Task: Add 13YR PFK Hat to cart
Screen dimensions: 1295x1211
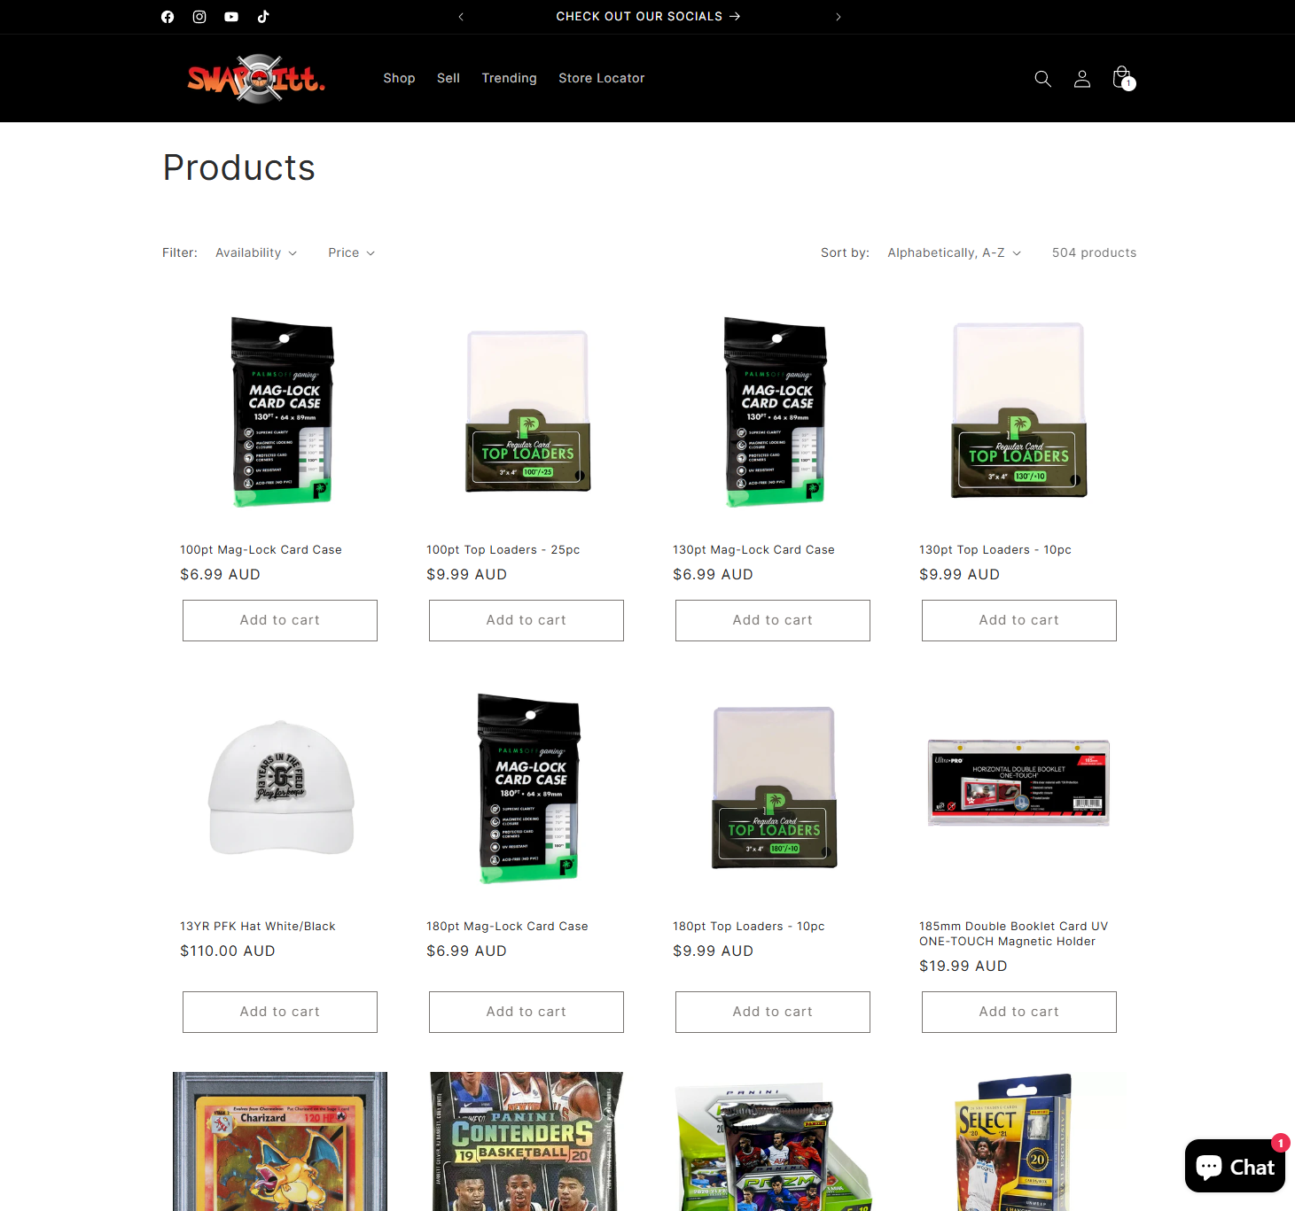Action: coord(280,1012)
